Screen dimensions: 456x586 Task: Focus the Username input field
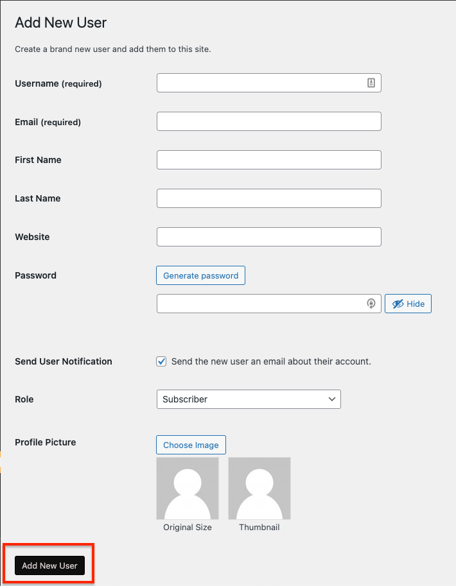[269, 83]
